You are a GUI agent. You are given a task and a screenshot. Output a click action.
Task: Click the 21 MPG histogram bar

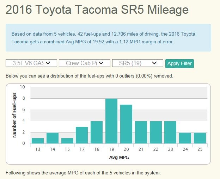point(141,132)
